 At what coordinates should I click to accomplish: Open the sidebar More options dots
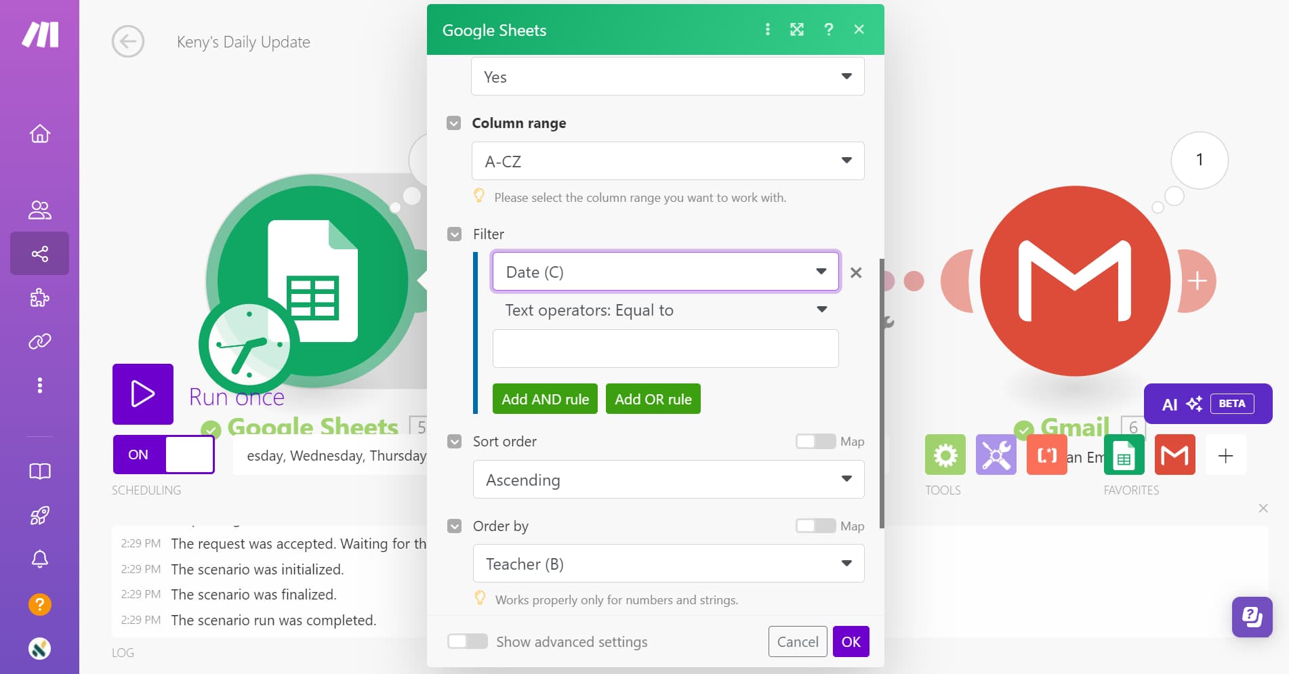pos(40,385)
